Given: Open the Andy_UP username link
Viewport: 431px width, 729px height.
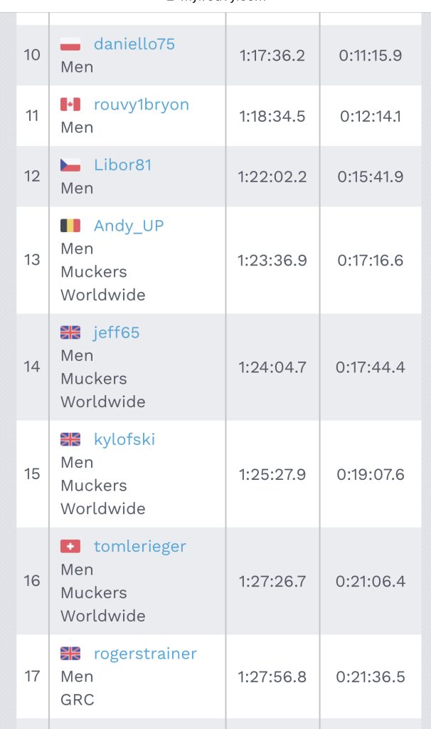Looking at the screenshot, I should tap(129, 226).
